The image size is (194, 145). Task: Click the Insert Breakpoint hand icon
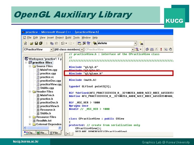coord(170,49)
